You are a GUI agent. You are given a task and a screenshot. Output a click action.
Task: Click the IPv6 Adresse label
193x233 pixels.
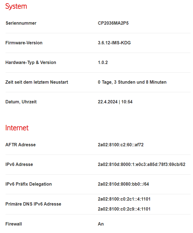point(19,164)
